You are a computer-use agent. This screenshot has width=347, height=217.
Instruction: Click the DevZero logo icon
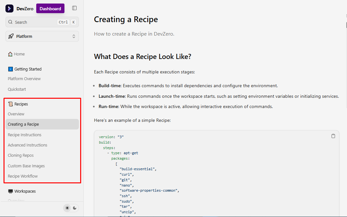point(9,8)
